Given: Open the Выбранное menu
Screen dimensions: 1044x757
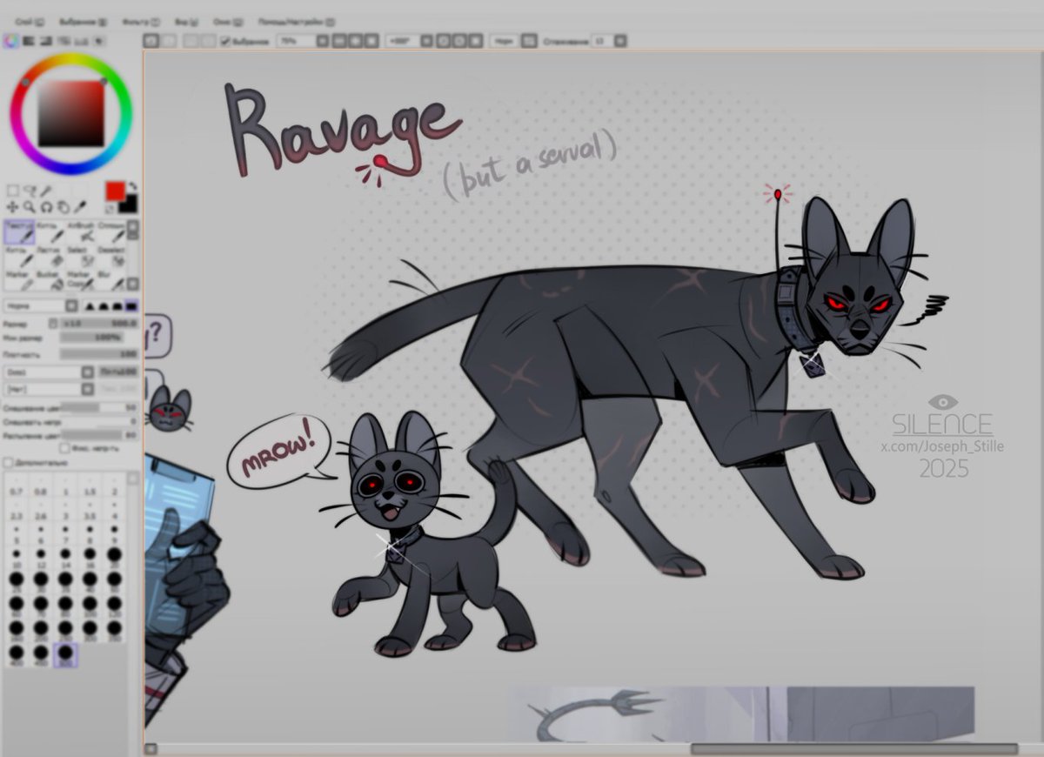Looking at the screenshot, I should (84, 22).
